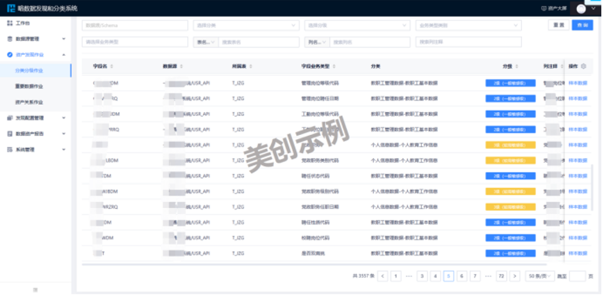Open the 业务类型类别 dropdown
Viewport: 602px width, 295px height.
coord(469,26)
